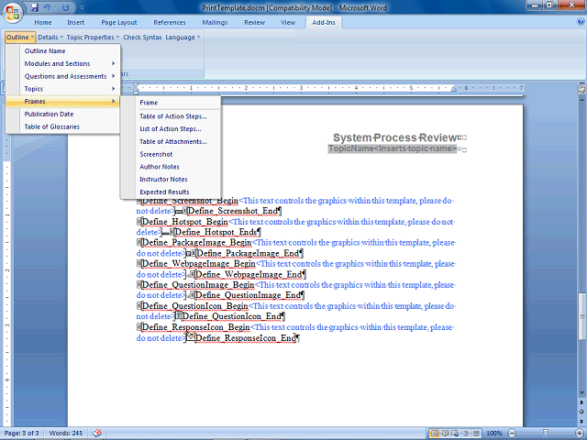Open the Word Help question mark

coord(581,22)
